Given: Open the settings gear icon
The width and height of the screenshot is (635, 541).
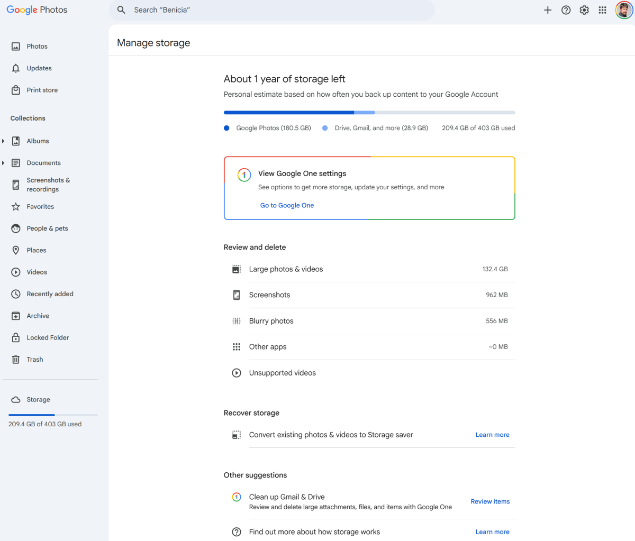Looking at the screenshot, I should [x=584, y=10].
